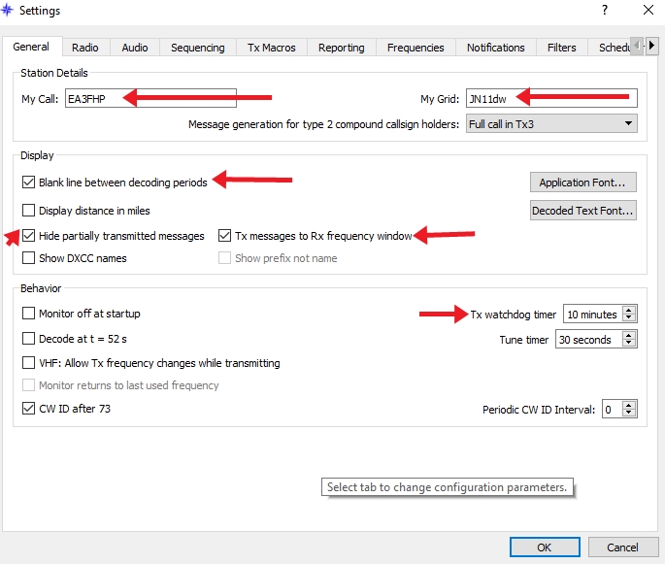Enable Monitor off at startup
This screenshot has width=665, height=564.
pyautogui.click(x=29, y=314)
